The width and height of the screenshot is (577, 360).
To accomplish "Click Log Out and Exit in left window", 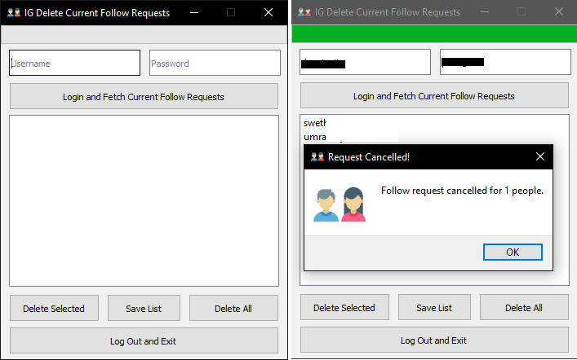I will pyautogui.click(x=144, y=340).
